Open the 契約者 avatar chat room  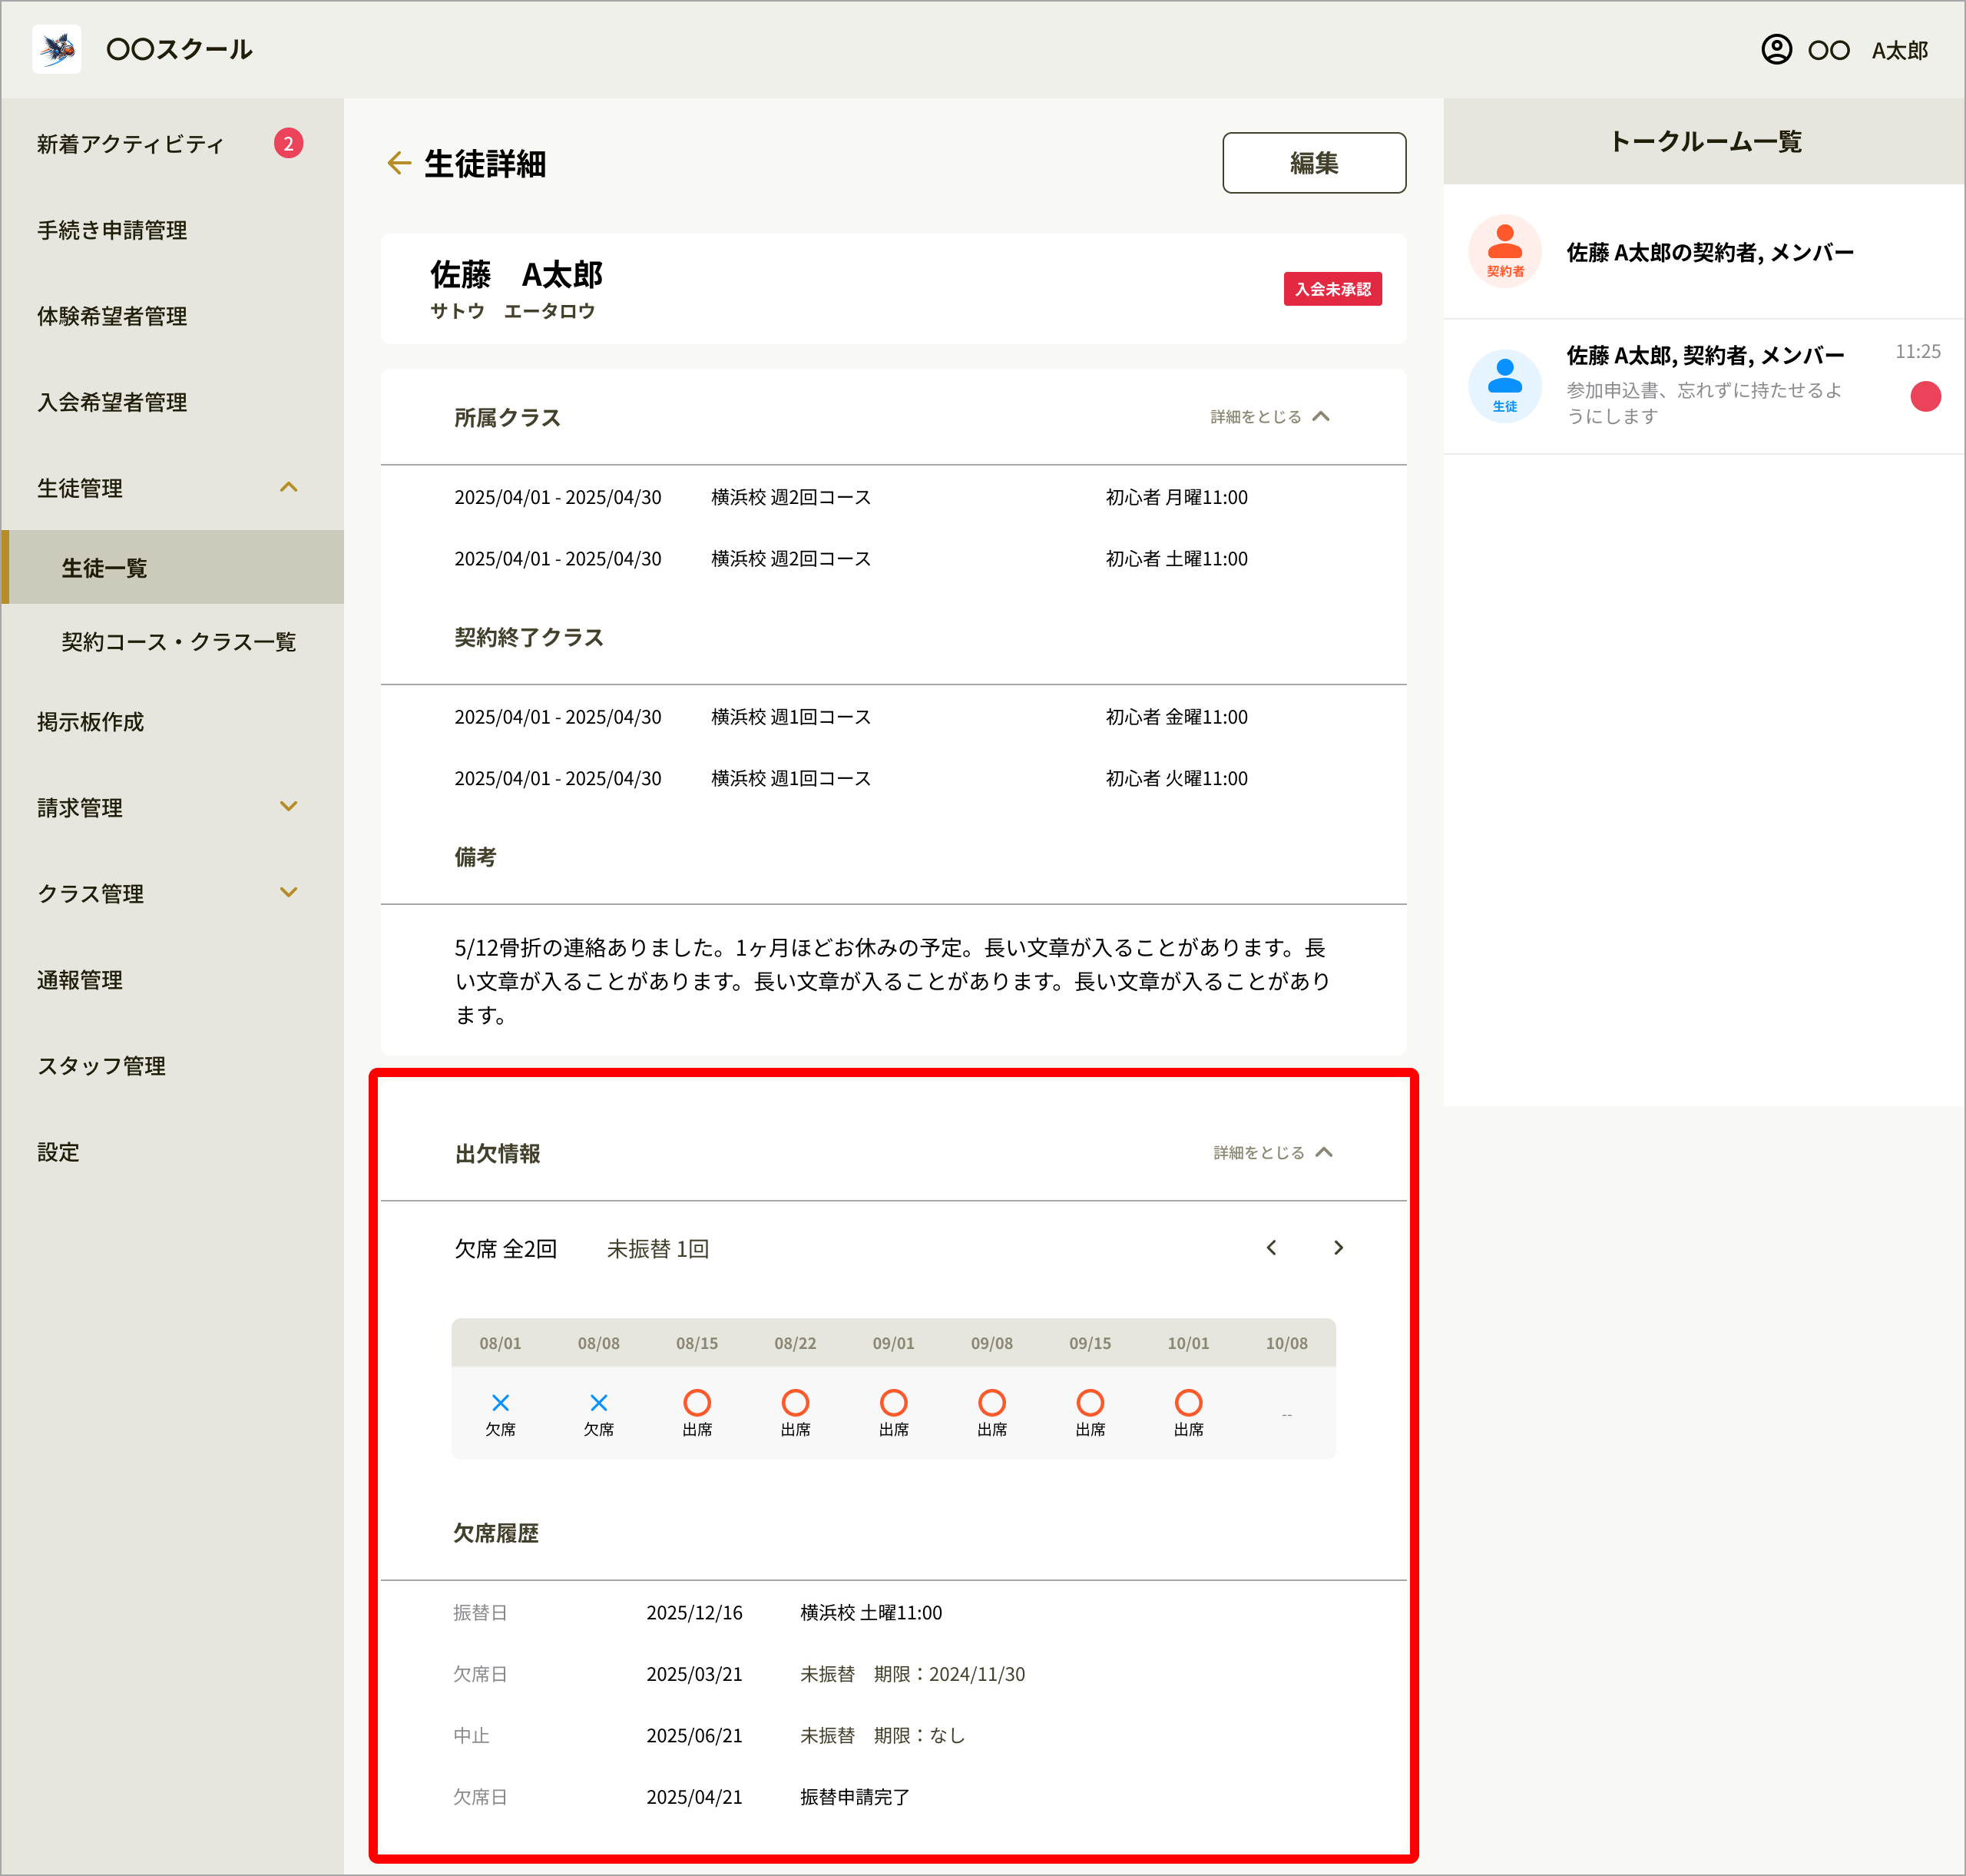pos(1505,251)
